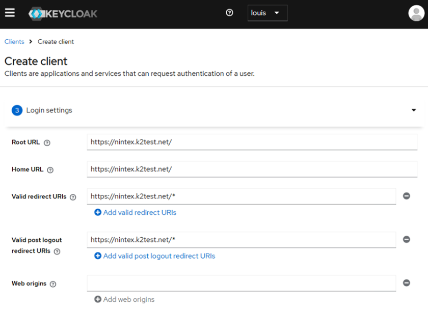Collapse the Login settings step
The width and height of the screenshot is (428, 312).
click(413, 110)
